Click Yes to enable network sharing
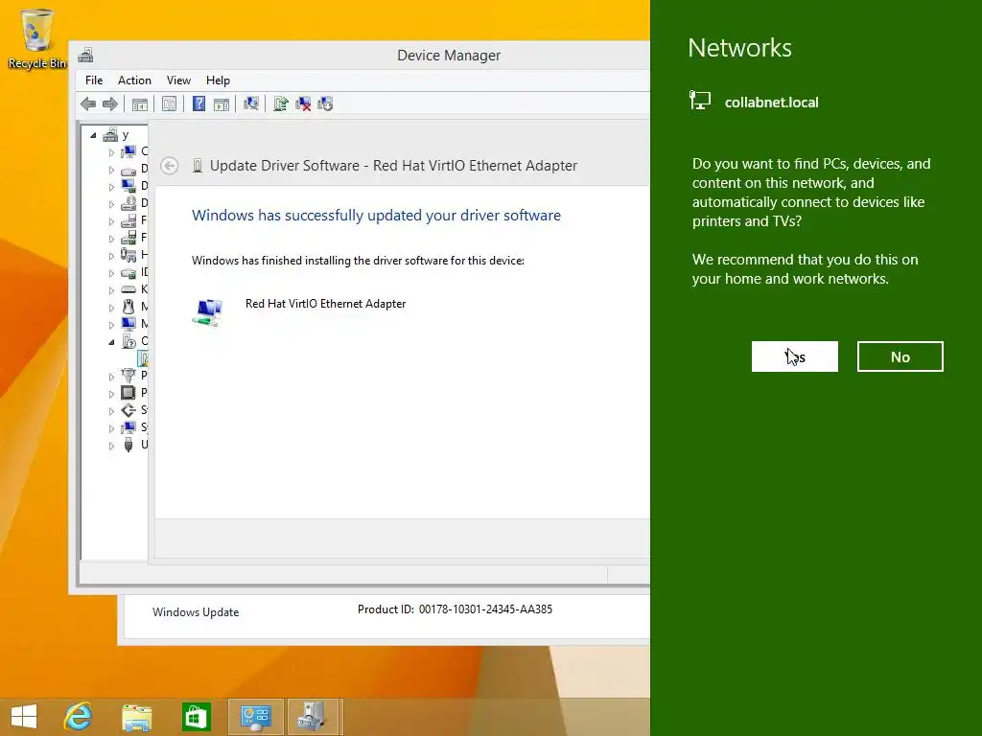This screenshot has width=982, height=736. click(794, 356)
